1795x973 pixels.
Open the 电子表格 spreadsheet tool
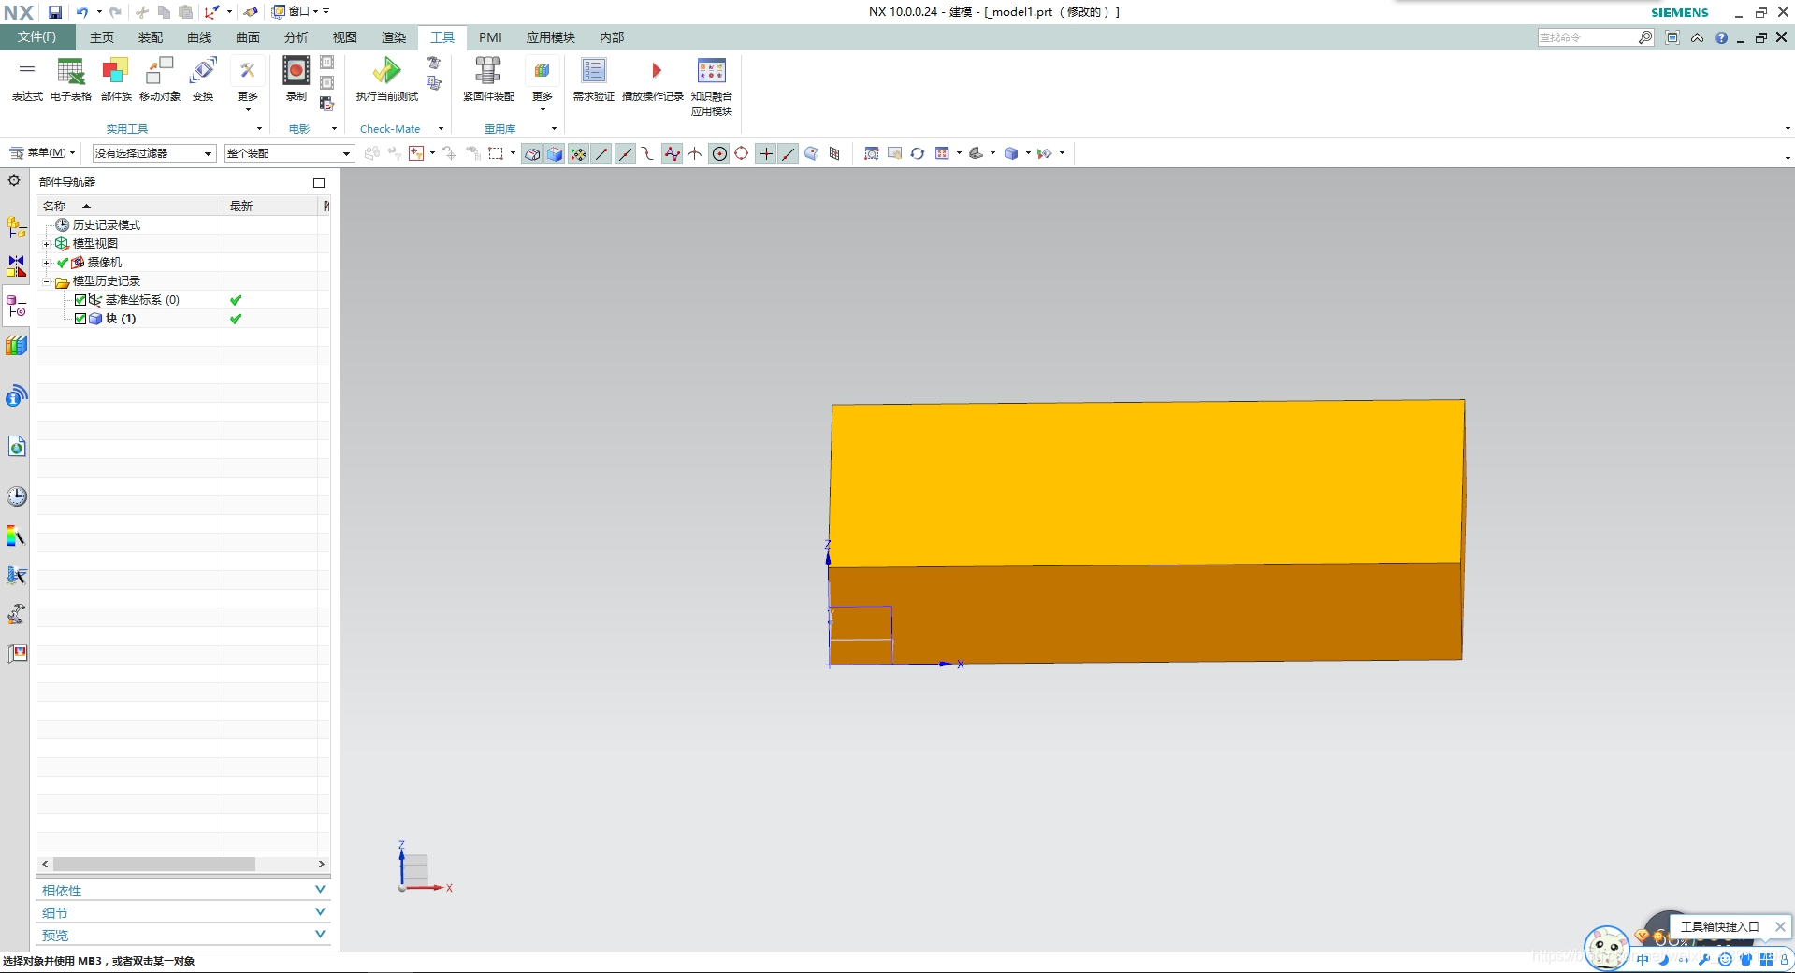point(71,79)
